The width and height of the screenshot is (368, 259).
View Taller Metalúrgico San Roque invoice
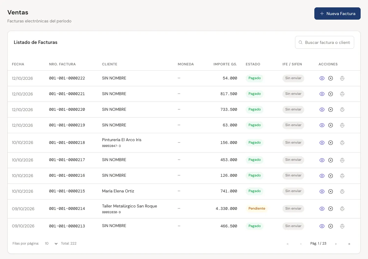tap(322, 209)
